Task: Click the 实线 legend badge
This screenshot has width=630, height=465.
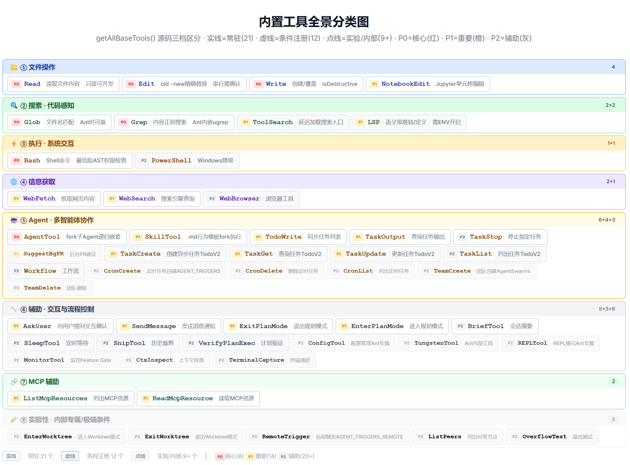Action: (11, 456)
